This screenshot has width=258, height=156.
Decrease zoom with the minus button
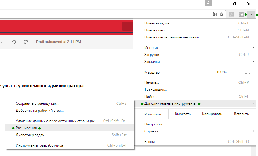(x=210, y=72)
